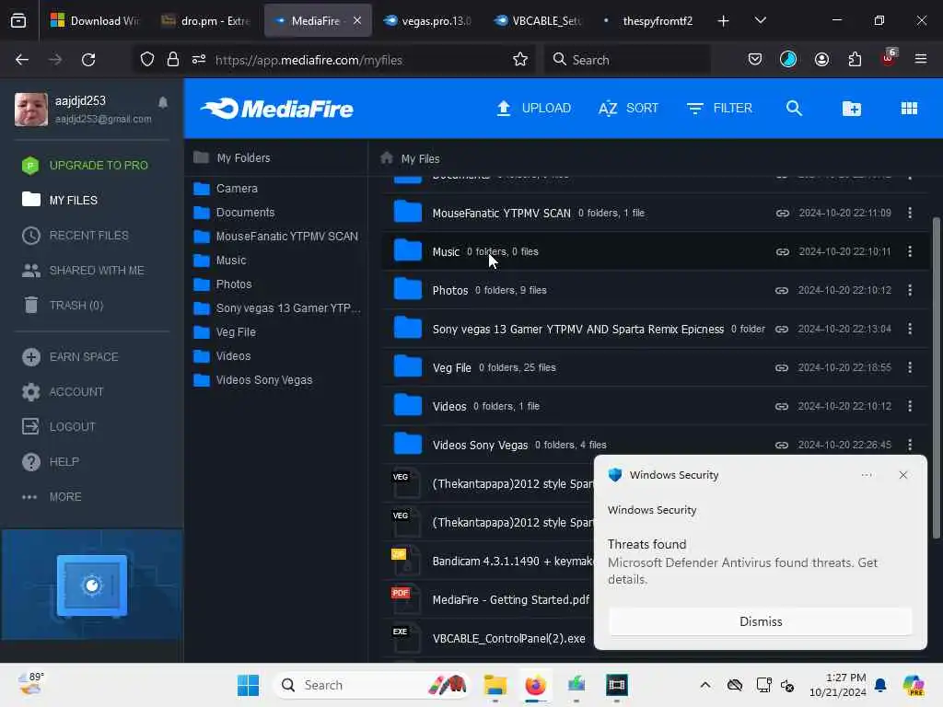
Task: Click the MediaFire logo
Action: click(x=276, y=109)
